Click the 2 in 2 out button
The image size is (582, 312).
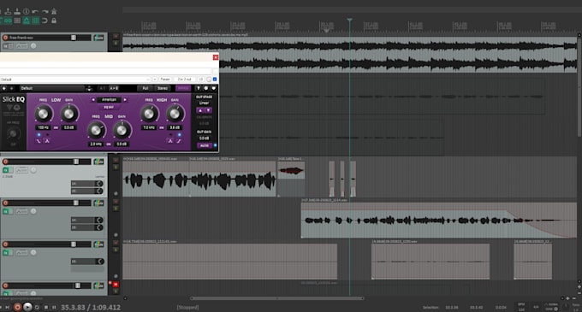click(185, 79)
